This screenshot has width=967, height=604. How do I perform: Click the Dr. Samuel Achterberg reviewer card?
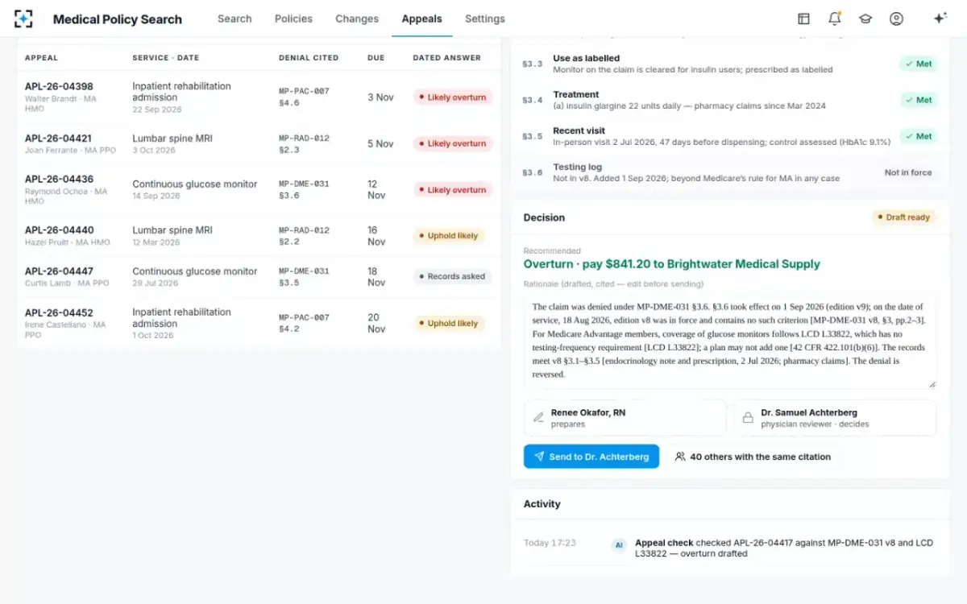coord(835,418)
